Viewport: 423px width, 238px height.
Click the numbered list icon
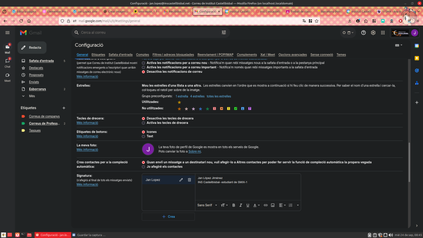(x=290, y=205)
